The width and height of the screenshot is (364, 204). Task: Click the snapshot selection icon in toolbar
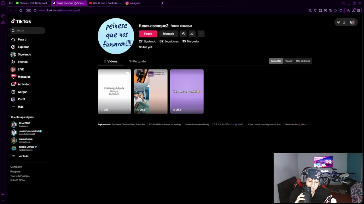pyautogui.click(x=320, y=10)
